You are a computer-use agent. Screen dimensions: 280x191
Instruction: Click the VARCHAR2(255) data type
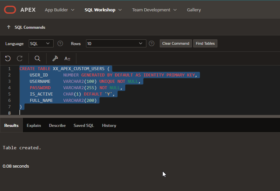[x=80, y=88]
